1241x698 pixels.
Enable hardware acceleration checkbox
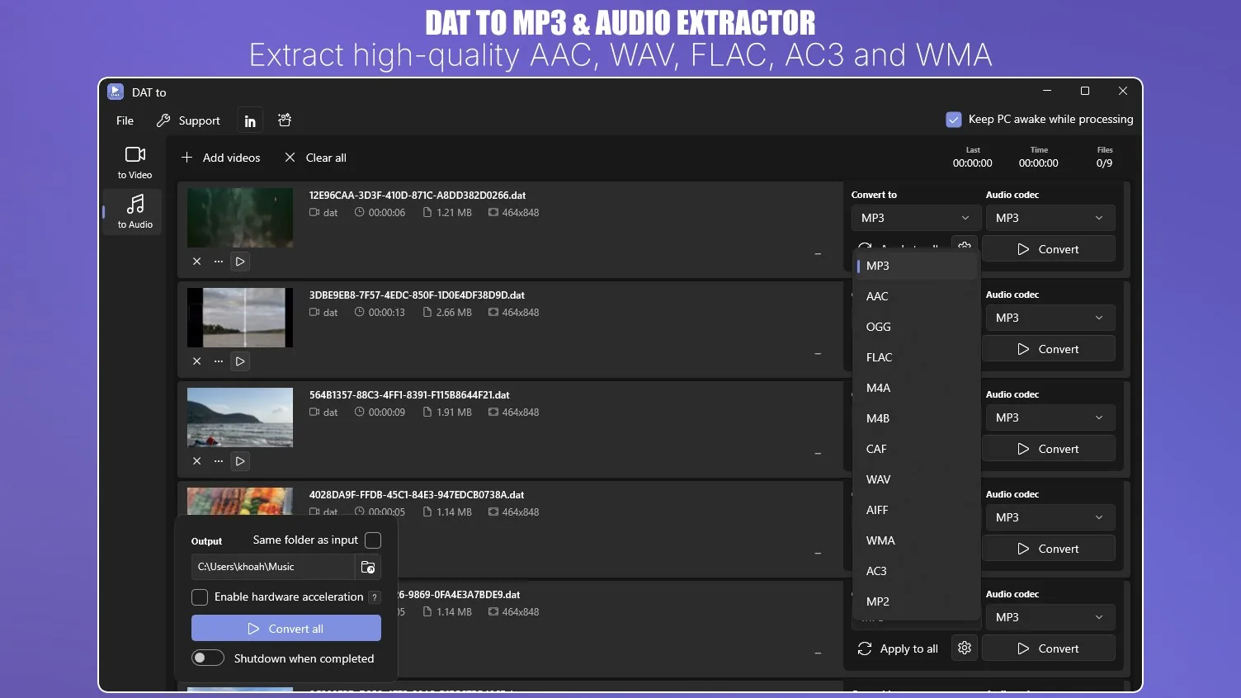(x=200, y=597)
